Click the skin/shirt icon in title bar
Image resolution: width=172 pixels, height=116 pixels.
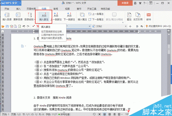[x=140, y=3]
